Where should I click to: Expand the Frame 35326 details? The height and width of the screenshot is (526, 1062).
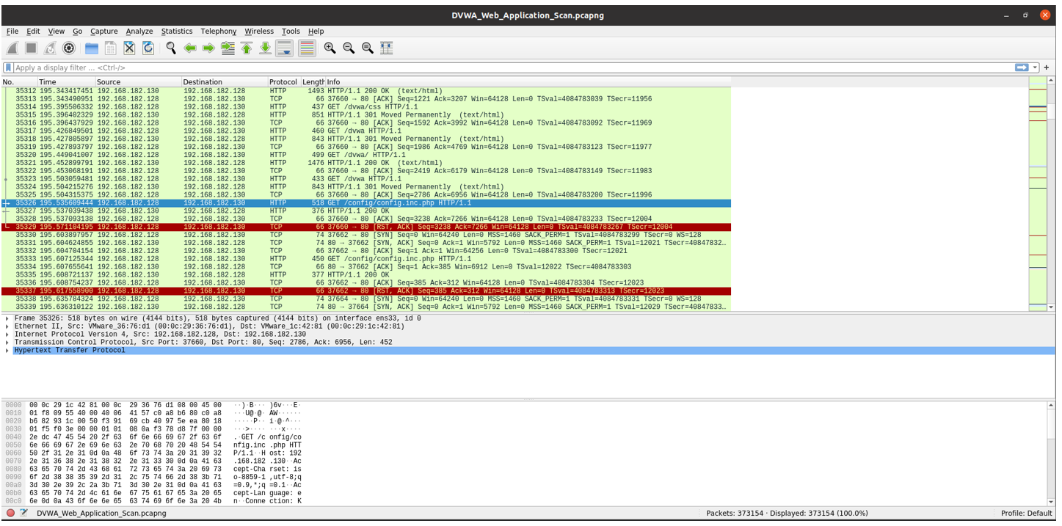pos(7,318)
